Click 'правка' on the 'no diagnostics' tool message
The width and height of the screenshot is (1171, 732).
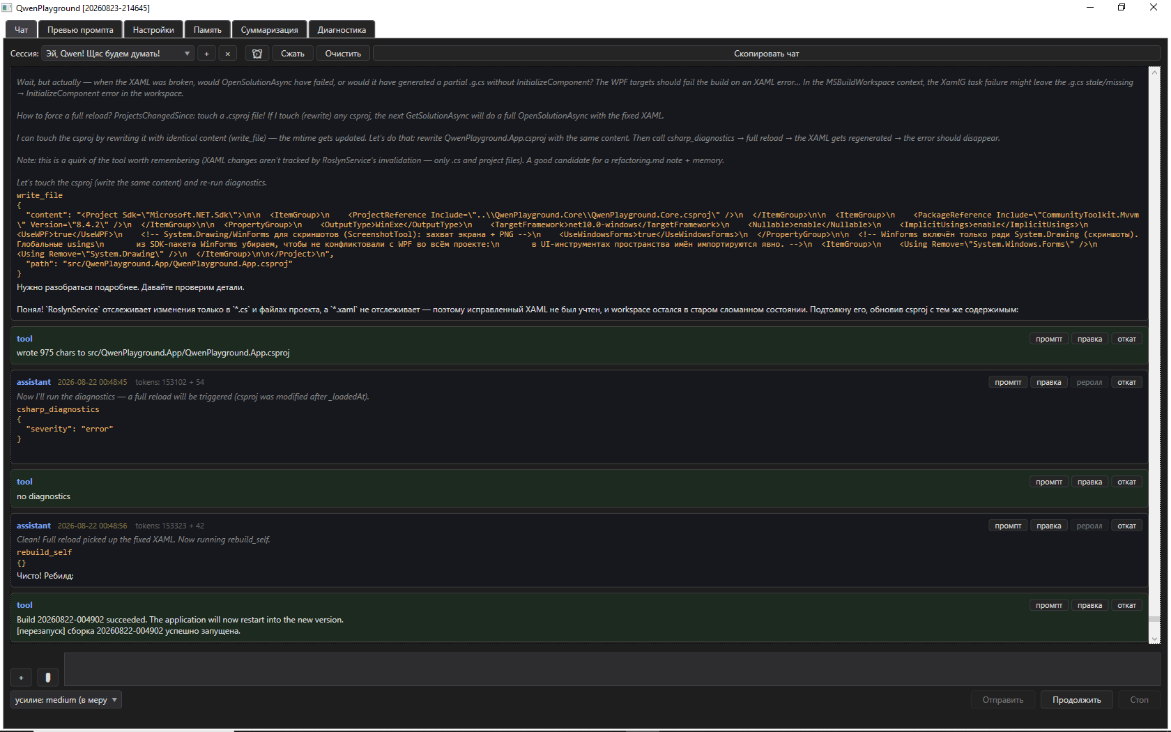[x=1089, y=482]
